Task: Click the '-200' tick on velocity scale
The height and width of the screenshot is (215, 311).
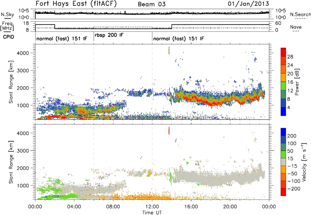Action: tap(293, 189)
